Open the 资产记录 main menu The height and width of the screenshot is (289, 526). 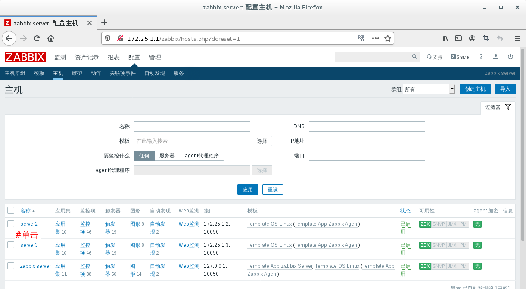(x=87, y=57)
